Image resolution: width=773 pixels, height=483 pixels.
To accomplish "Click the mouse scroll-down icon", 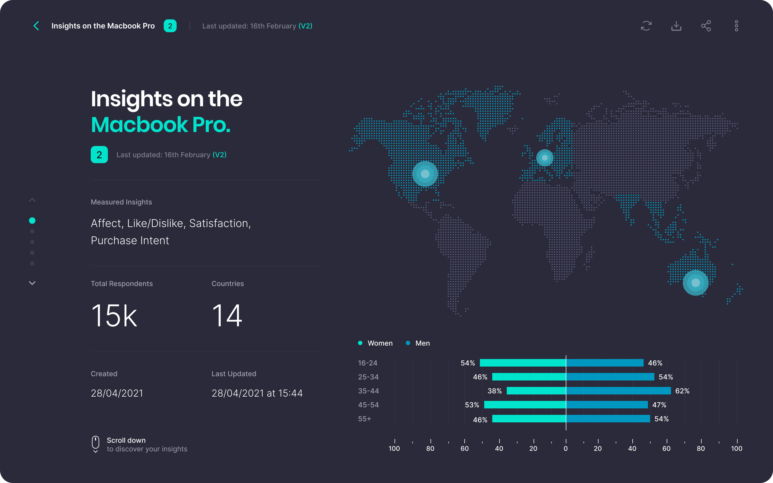I will [x=96, y=444].
